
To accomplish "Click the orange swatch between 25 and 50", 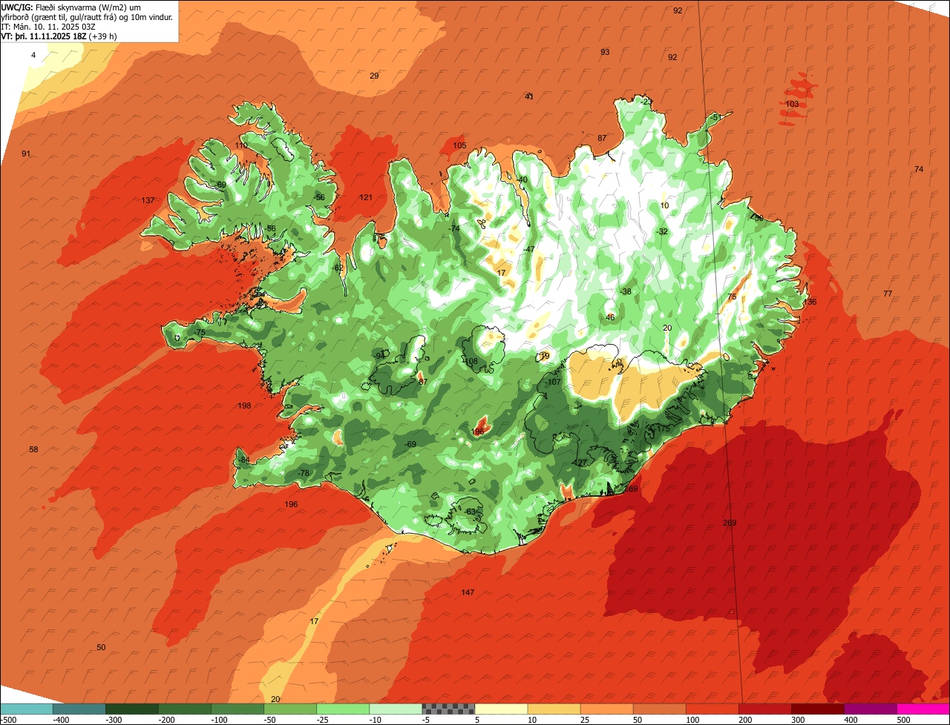I will [606, 709].
